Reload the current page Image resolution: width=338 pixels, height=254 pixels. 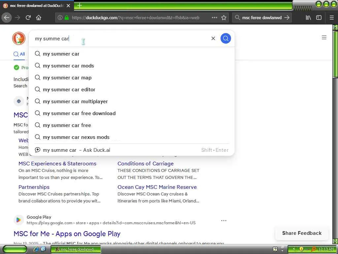[28, 18]
